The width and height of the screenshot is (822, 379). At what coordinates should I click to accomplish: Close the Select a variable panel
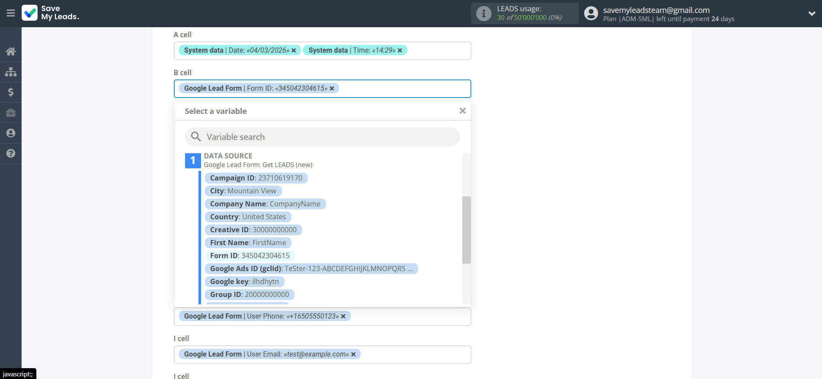462,111
